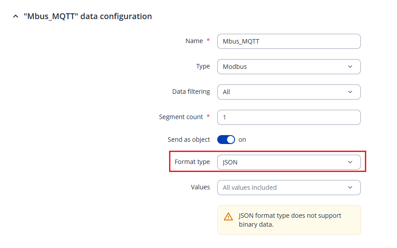Click the "on" label beside the switch
Viewport: 397px width, 248px height.
(242, 140)
